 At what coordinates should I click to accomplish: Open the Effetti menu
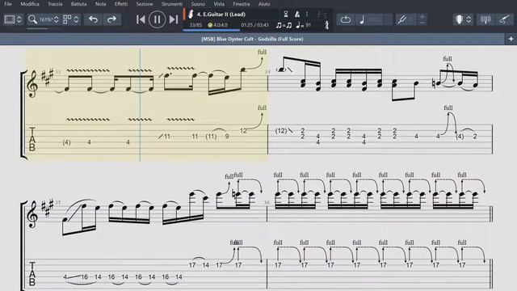(x=121, y=4)
